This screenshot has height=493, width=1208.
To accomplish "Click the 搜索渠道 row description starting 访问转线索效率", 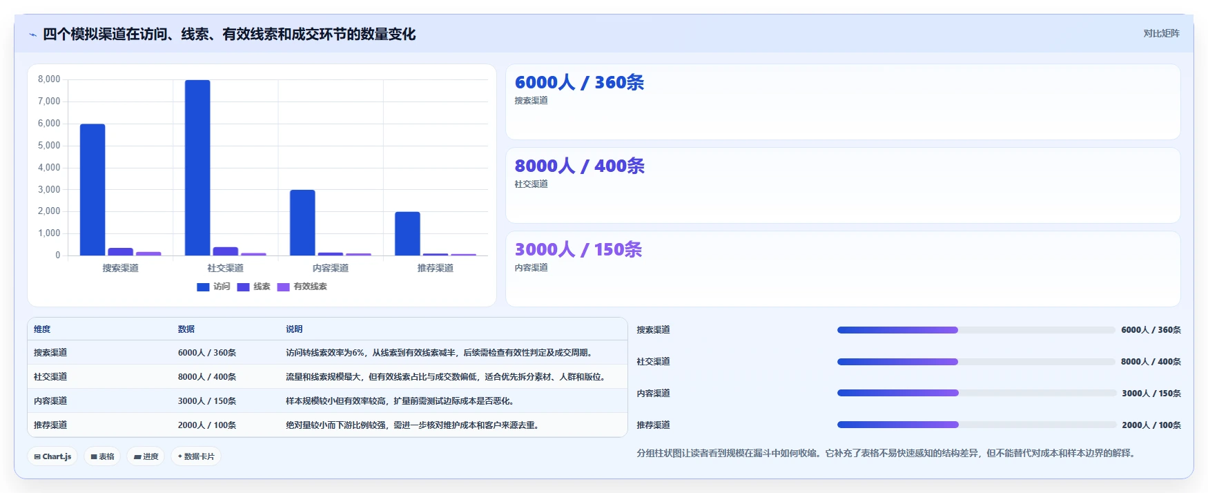I will click(439, 353).
